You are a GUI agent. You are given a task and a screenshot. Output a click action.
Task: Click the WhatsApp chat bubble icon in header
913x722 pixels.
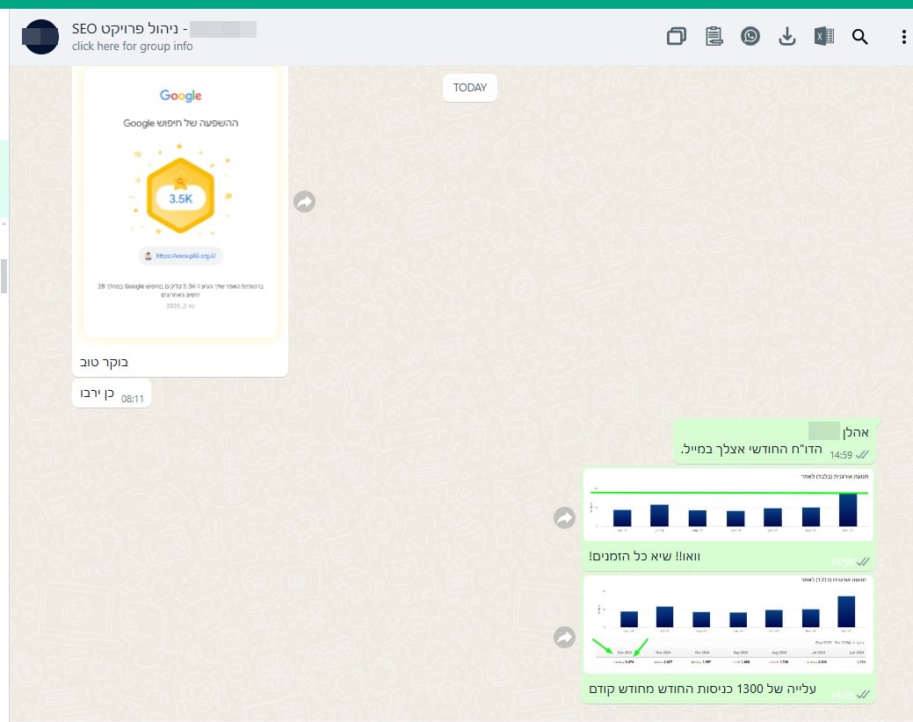750,37
